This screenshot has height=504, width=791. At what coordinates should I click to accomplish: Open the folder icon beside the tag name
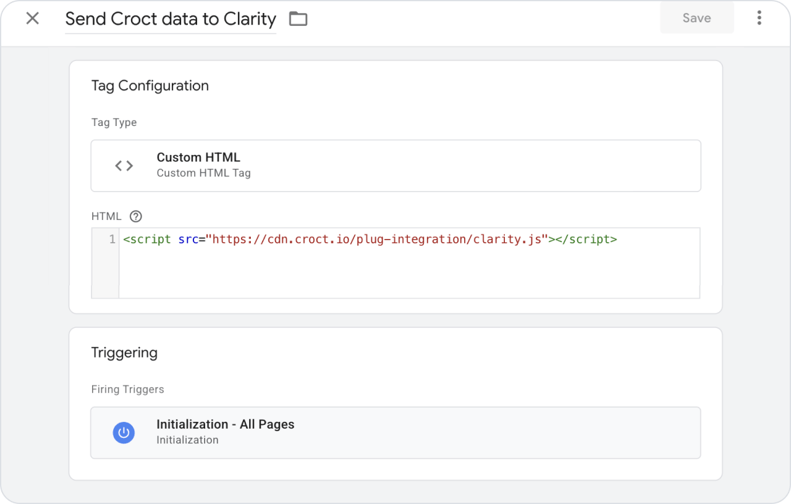point(298,19)
